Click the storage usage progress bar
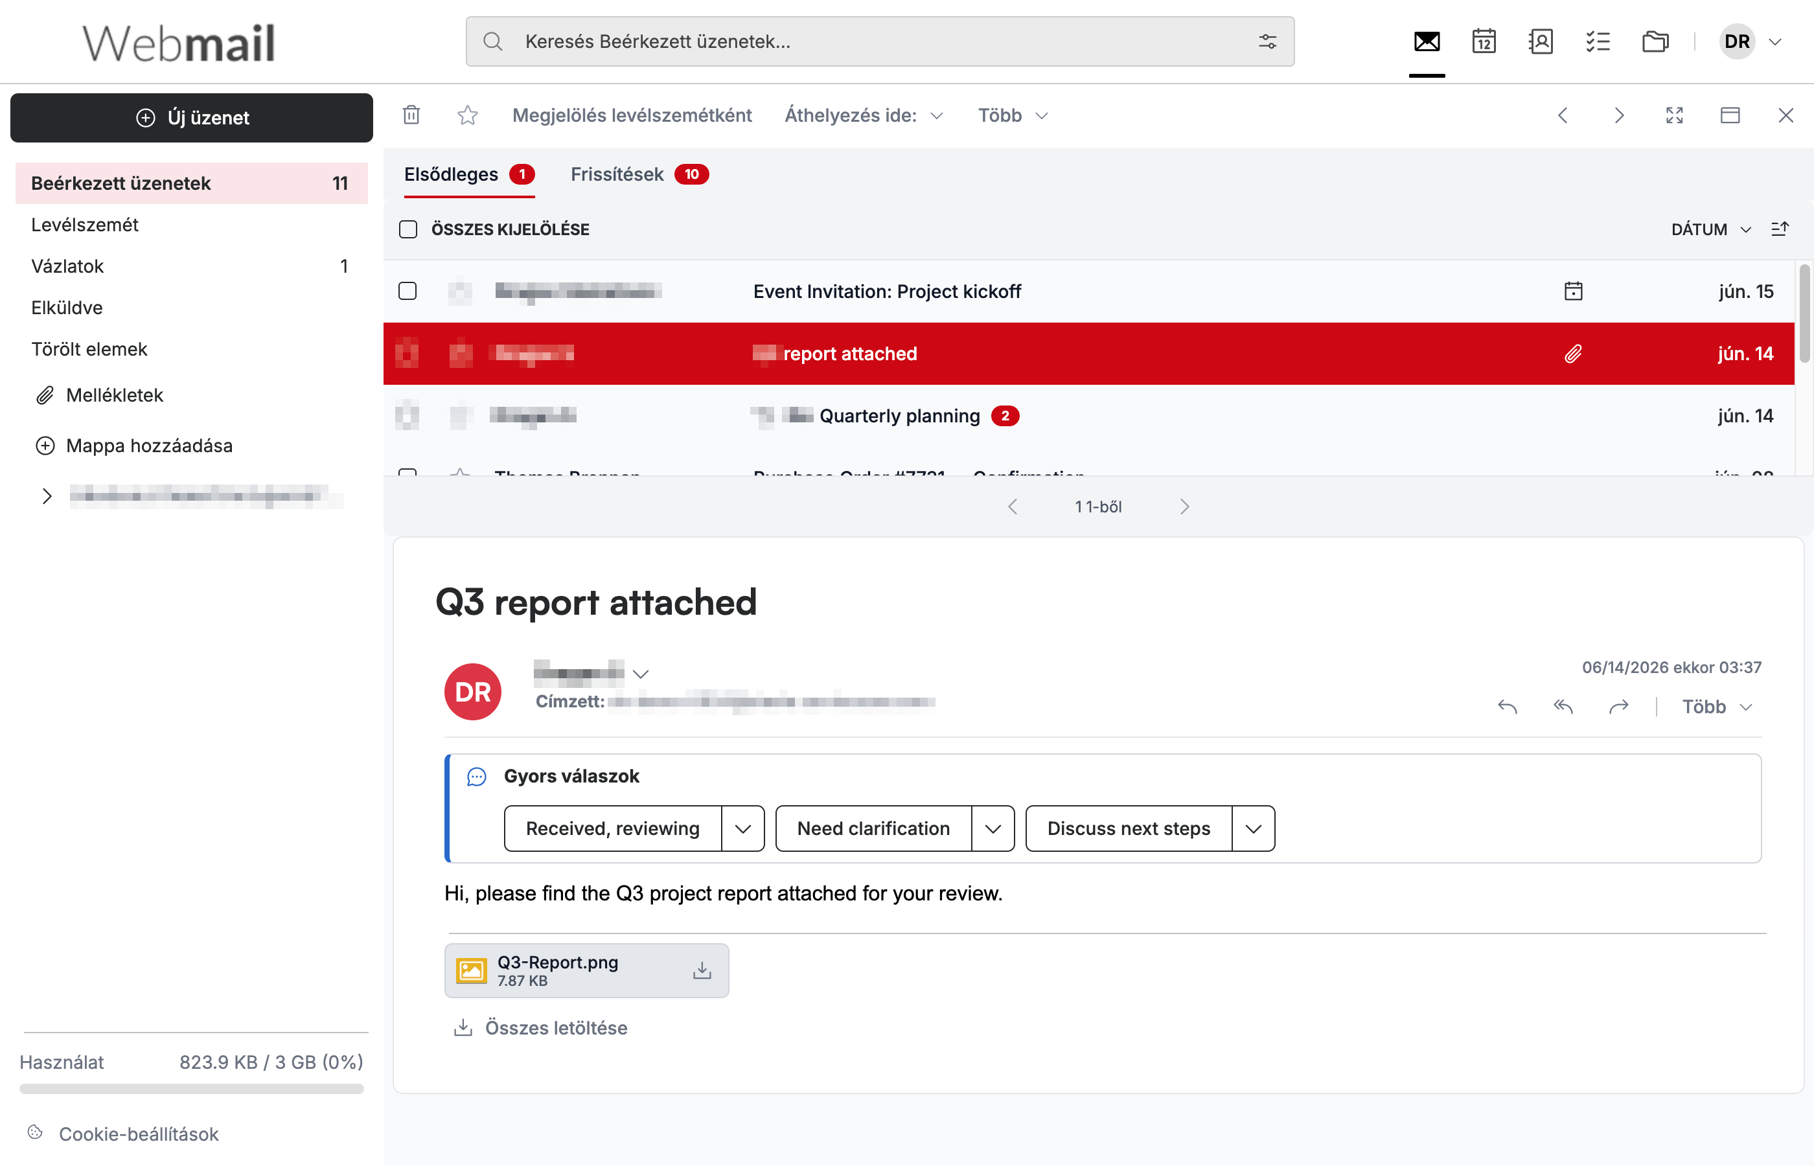Viewport: 1814px width, 1166px height. (192, 1089)
